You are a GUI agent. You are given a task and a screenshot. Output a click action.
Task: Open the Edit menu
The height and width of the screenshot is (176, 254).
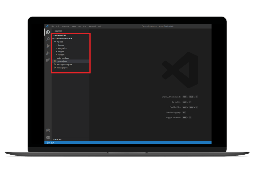(58, 26)
